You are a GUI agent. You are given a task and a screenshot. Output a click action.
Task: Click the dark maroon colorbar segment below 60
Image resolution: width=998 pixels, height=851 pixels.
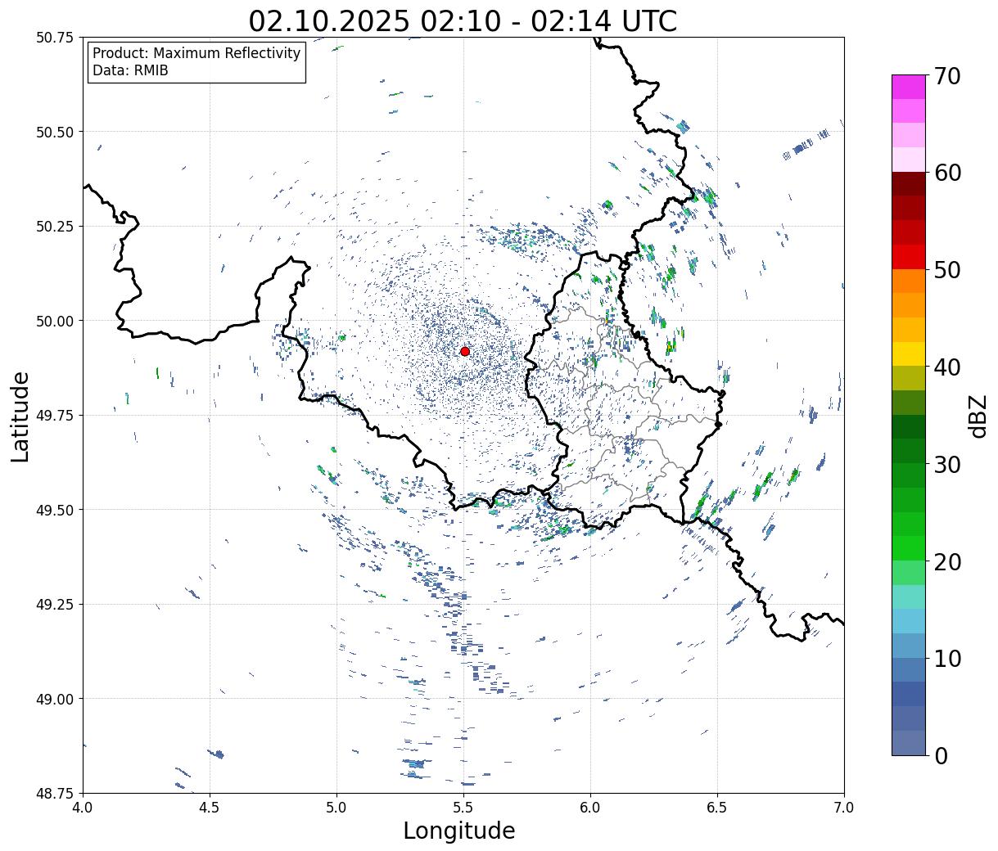coord(908,184)
